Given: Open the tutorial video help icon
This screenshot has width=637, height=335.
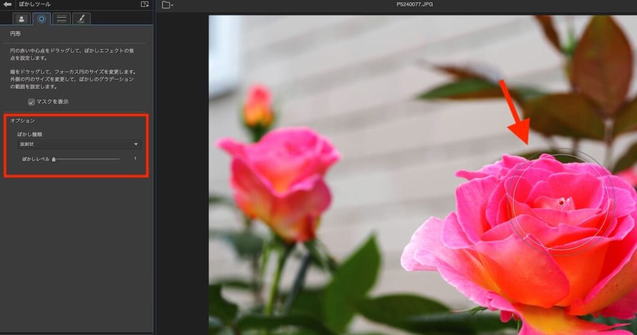Looking at the screenshot, I should tap(144, 4).
